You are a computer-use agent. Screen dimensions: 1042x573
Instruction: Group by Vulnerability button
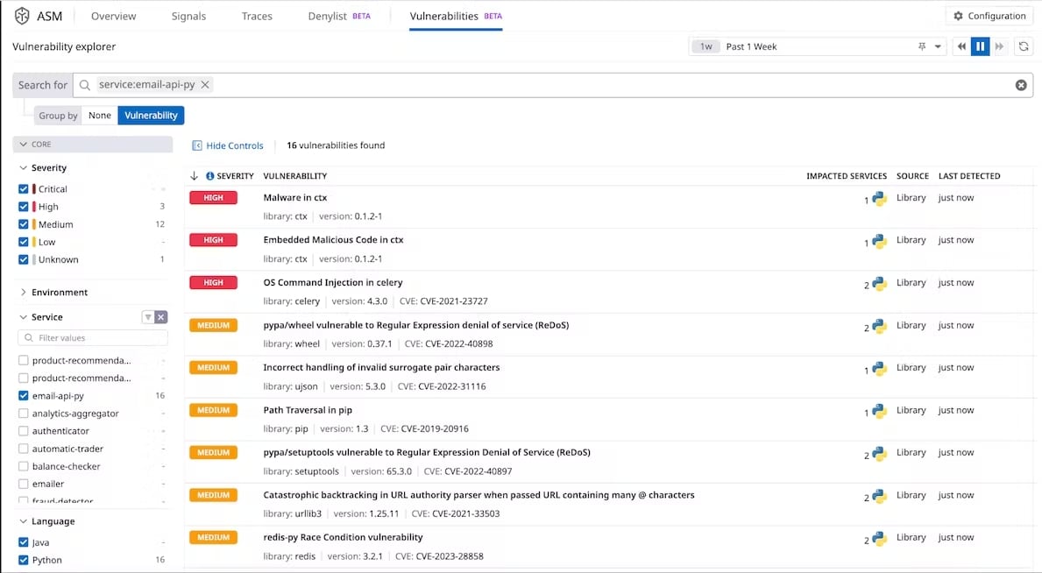pos(151,115)
